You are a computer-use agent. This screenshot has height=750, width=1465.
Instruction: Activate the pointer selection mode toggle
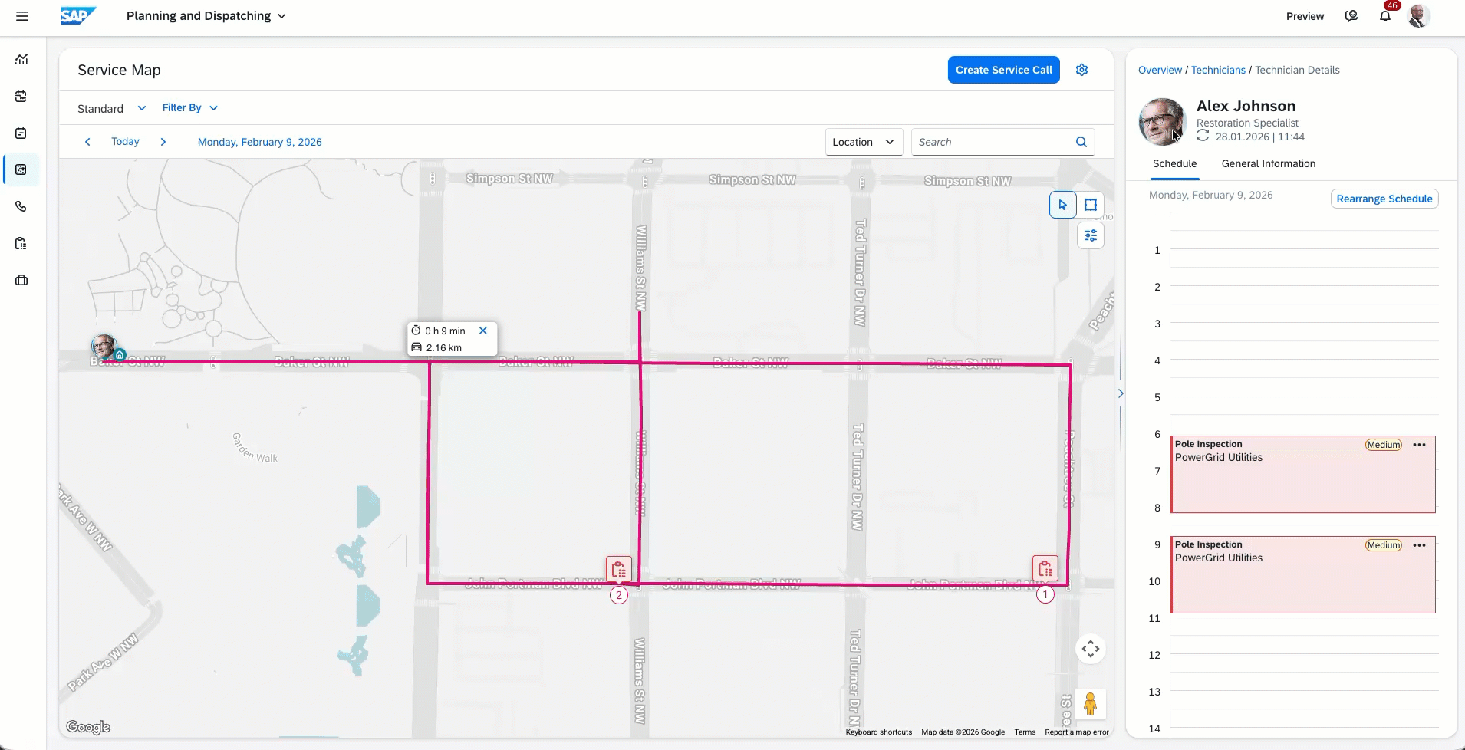(x=1063, y=205)
